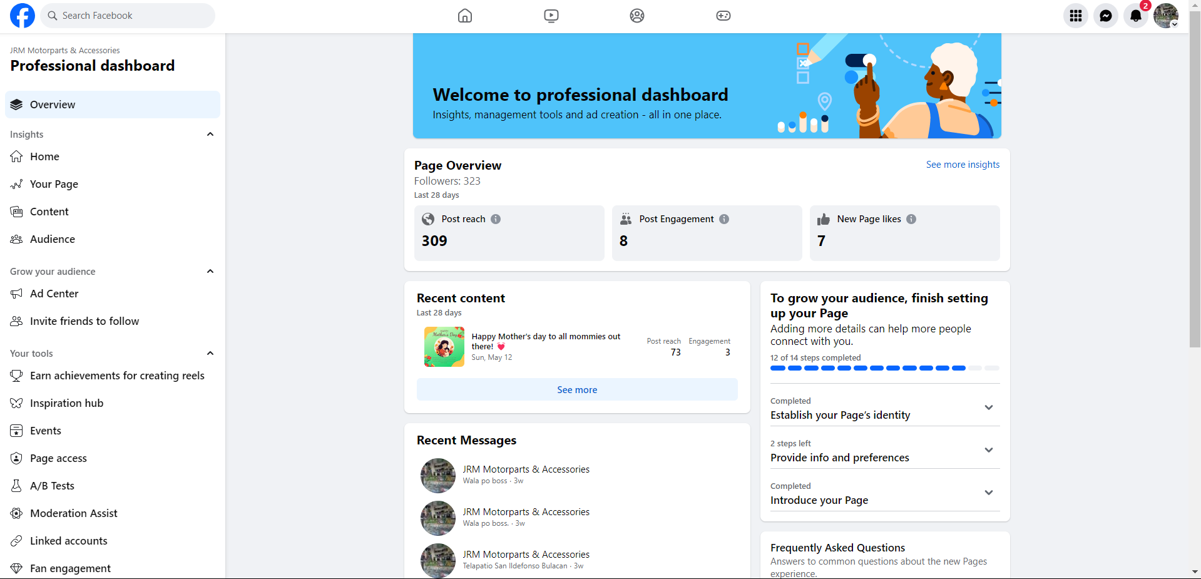Click the Inspiration hub butterfly icon

pos(16,403)
